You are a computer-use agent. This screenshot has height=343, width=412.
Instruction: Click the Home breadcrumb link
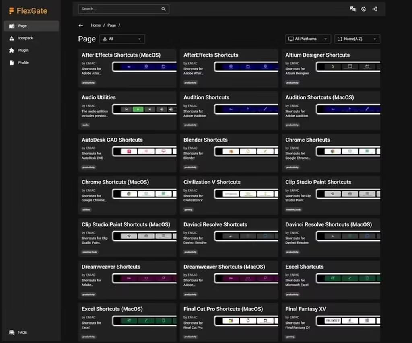pos(95,25)
